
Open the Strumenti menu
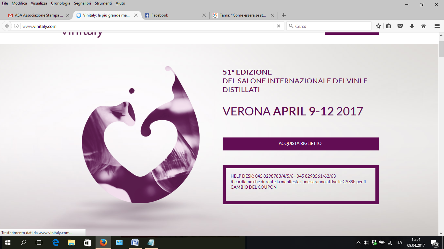click(103, 3)
